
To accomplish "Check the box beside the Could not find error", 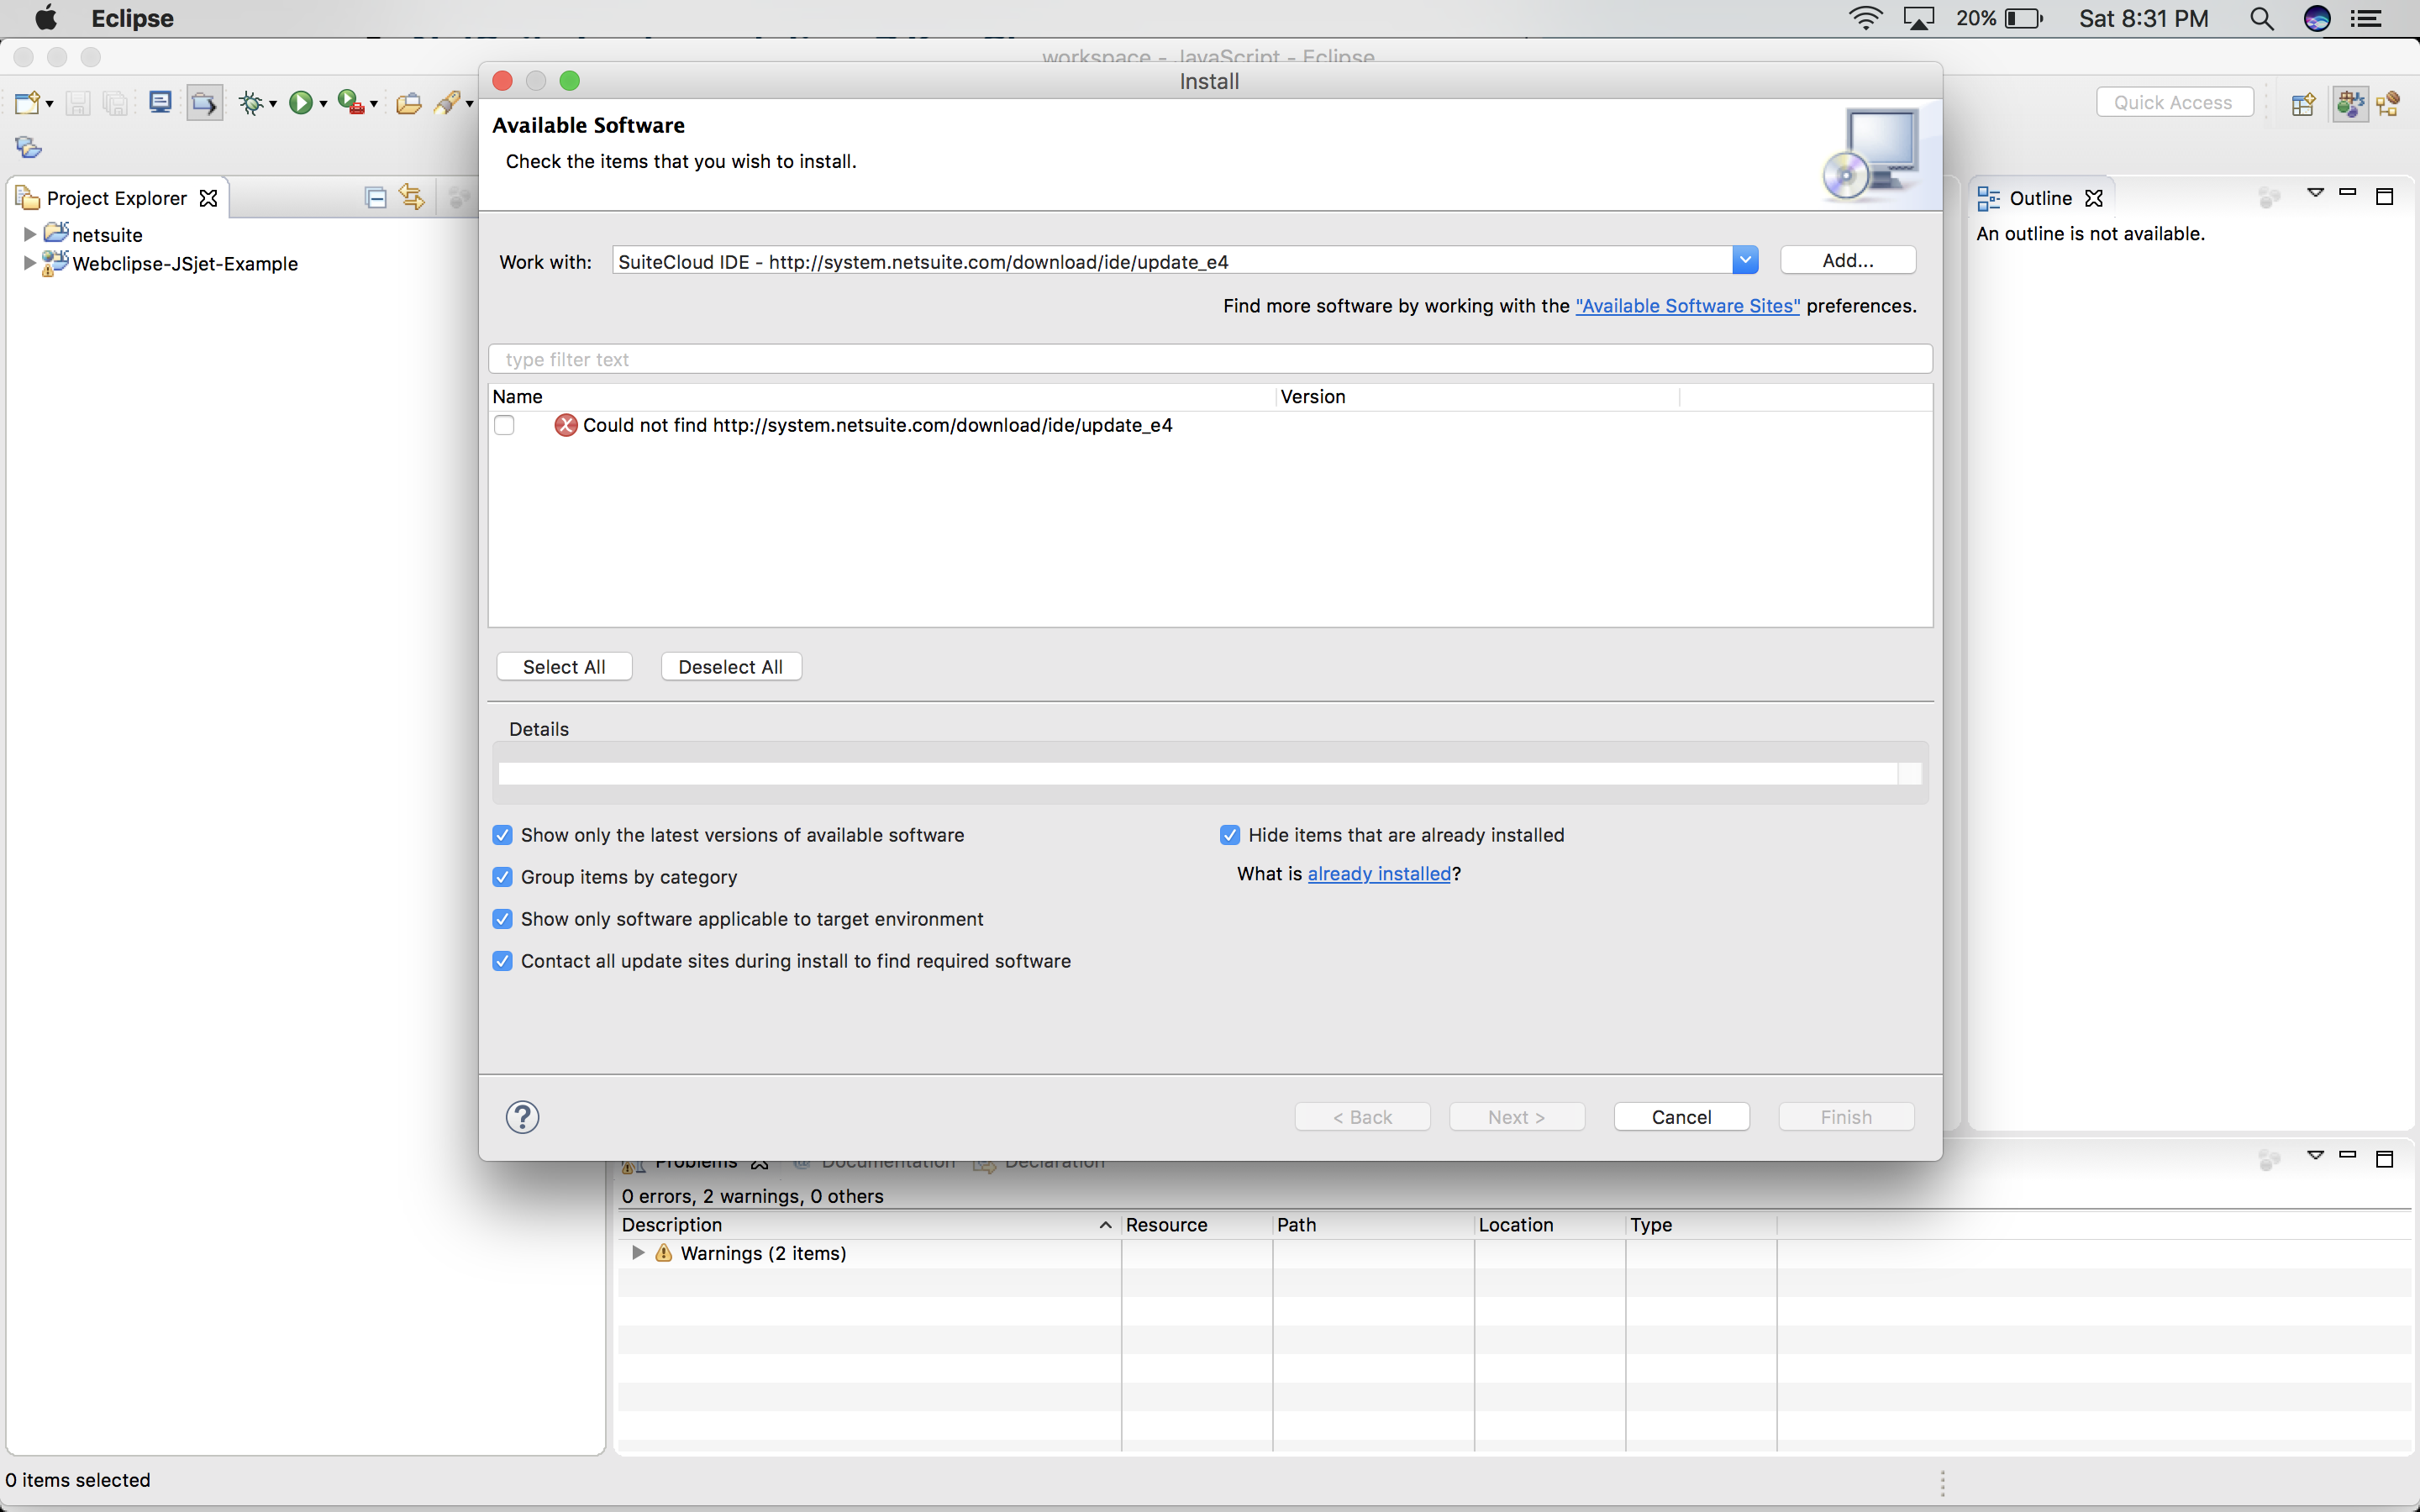I will [x=505, y=425].
